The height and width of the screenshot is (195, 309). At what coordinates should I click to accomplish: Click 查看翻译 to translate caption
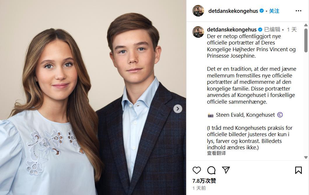[216, 153]
